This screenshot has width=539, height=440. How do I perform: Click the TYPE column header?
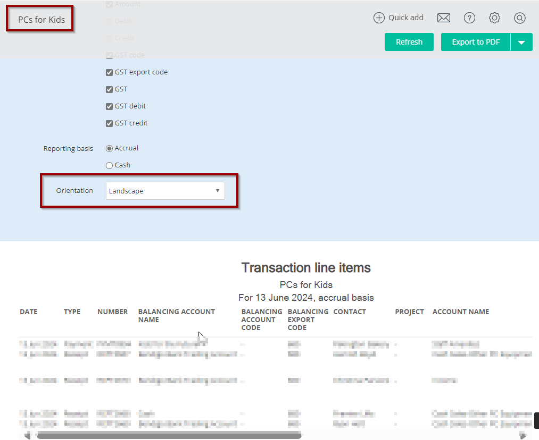[72, 311]
